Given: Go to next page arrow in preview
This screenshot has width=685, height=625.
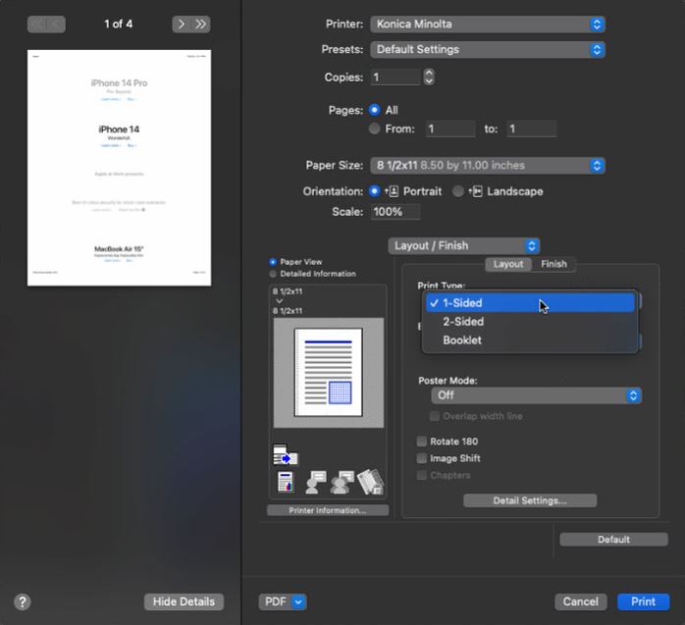Looking at the screenshot, I should click(x=182, y=24).
